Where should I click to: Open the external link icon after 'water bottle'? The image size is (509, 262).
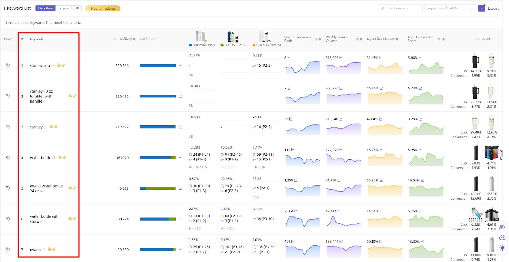pyautogui.click(x=53, y=158)
